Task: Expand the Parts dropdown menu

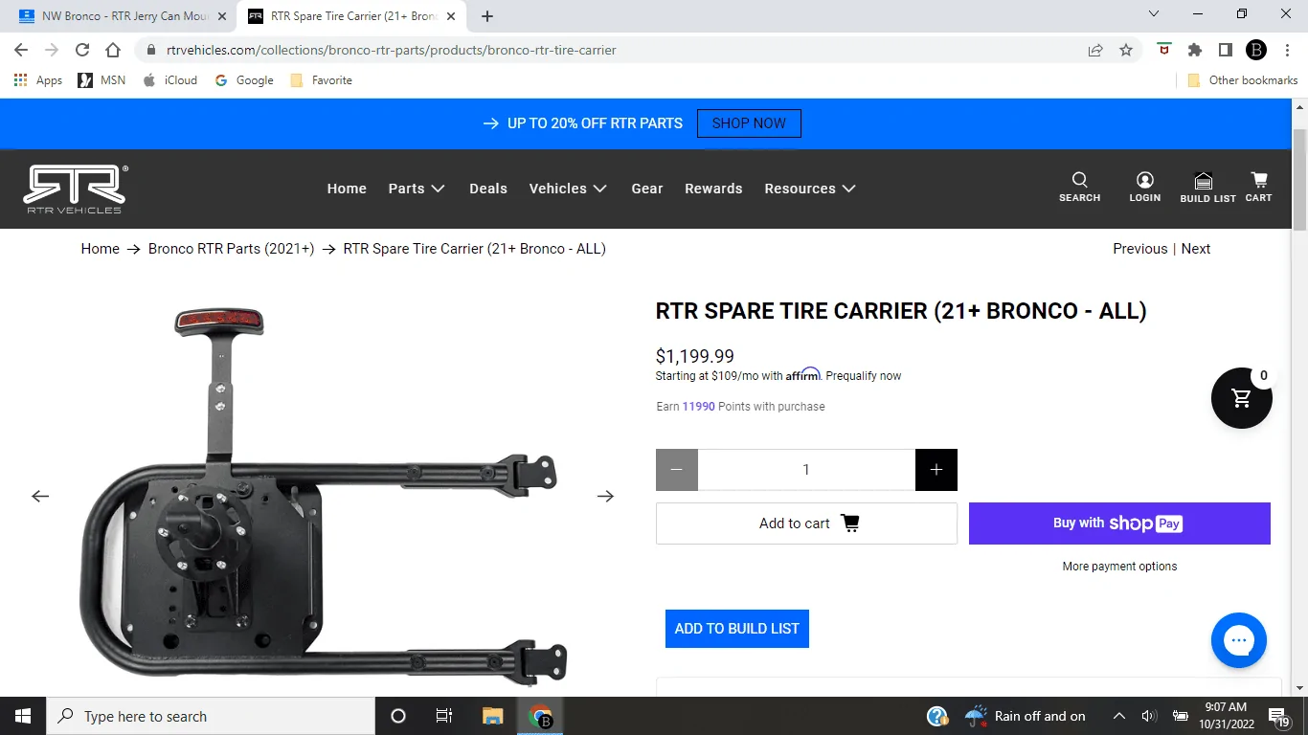Action: [417, 189]
